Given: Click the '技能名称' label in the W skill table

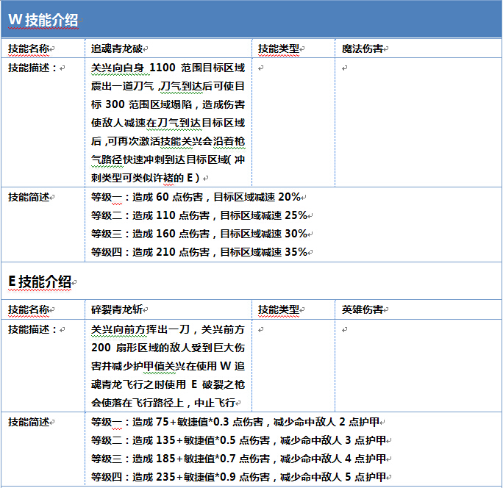Looking at the screenshot, I should pos(29,49).
